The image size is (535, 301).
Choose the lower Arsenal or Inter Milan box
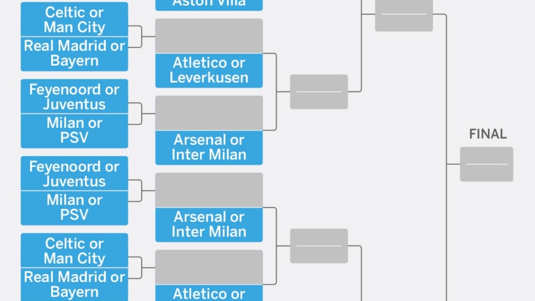pos(209,225)
